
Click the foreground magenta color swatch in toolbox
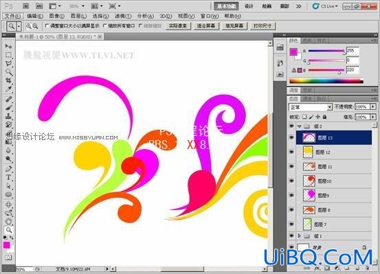pyautogui.click(x=7, y=245)
